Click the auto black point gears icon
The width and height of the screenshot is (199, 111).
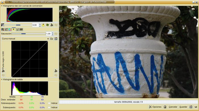[3, 71]
